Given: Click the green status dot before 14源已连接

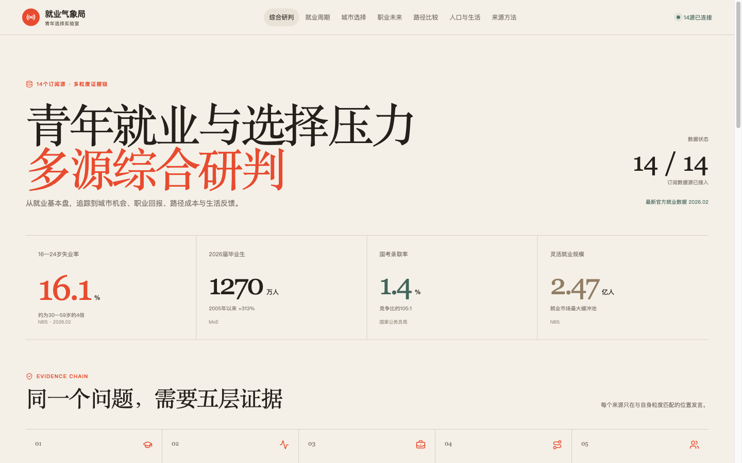Looking at the screenshot, I should (678, 17).
